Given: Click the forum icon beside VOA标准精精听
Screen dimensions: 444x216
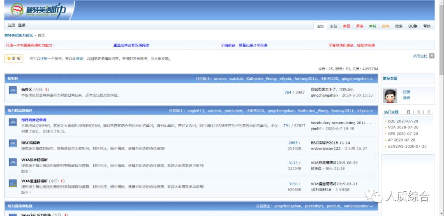Looking at the screenshot, I should [x=13, y=162].
